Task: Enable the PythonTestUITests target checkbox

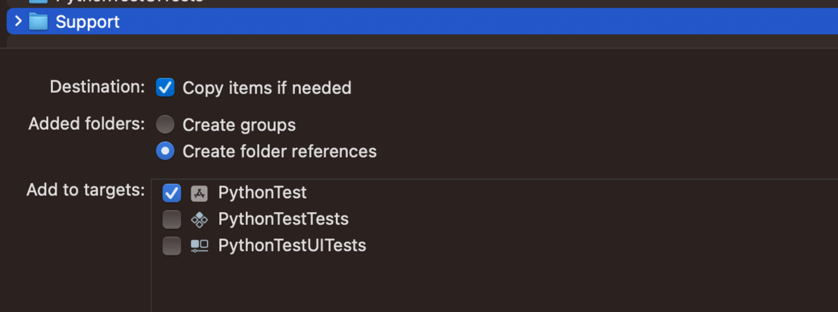Action: [171, 246]
